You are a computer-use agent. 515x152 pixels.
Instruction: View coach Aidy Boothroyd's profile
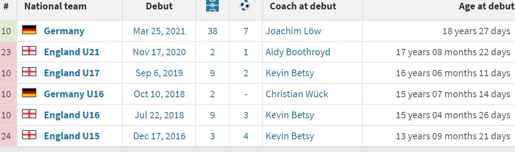click(298, 52)
